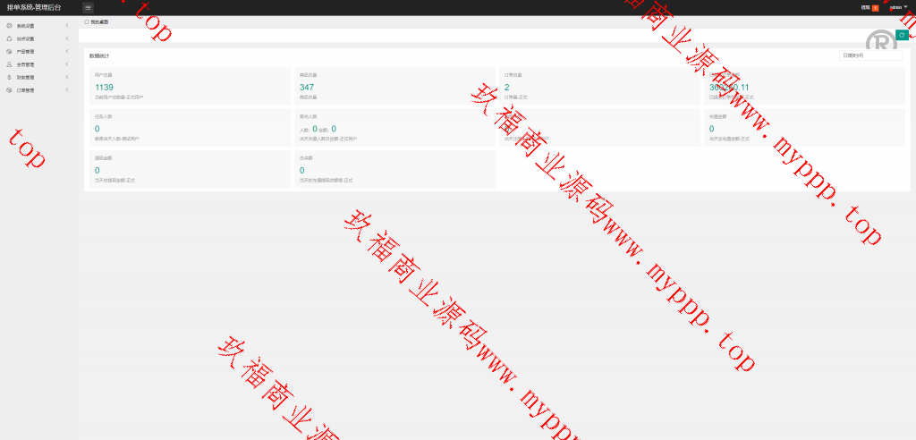Click the 会员管理 user icon in sidebar
The image size is (916, 440).
click(x=9, y=64)
